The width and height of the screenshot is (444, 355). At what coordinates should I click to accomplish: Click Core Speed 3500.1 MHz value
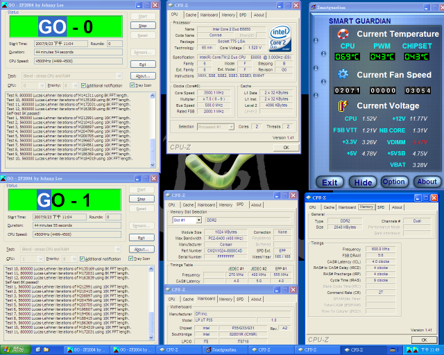[214, 93]
